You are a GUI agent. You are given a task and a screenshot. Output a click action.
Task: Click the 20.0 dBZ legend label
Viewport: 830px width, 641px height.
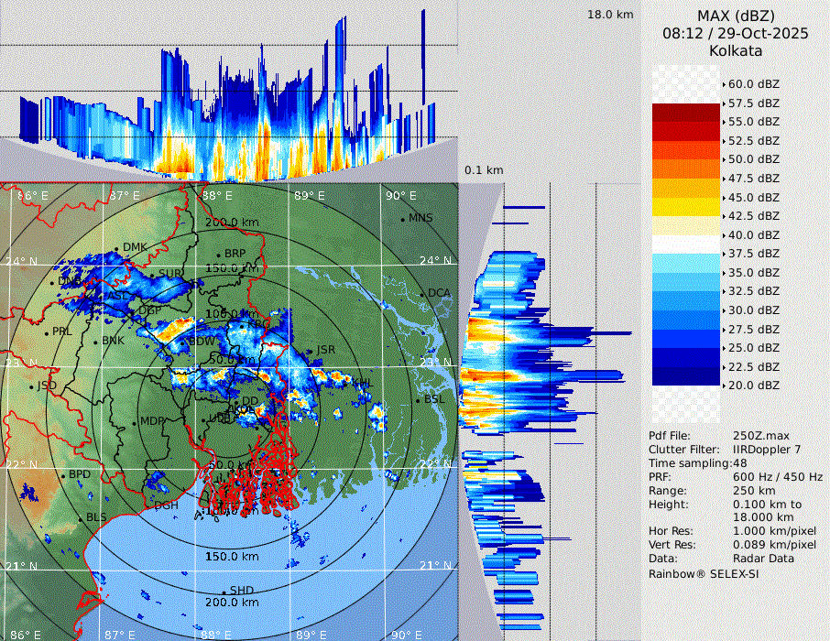(x=753, y=386)
